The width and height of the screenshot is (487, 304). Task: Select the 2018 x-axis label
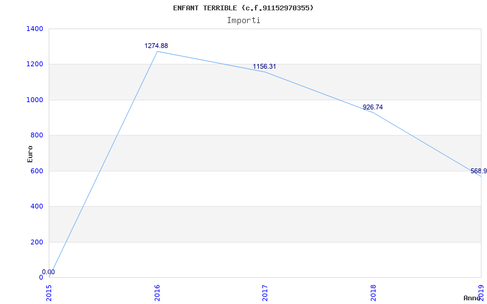click(374, 292)
